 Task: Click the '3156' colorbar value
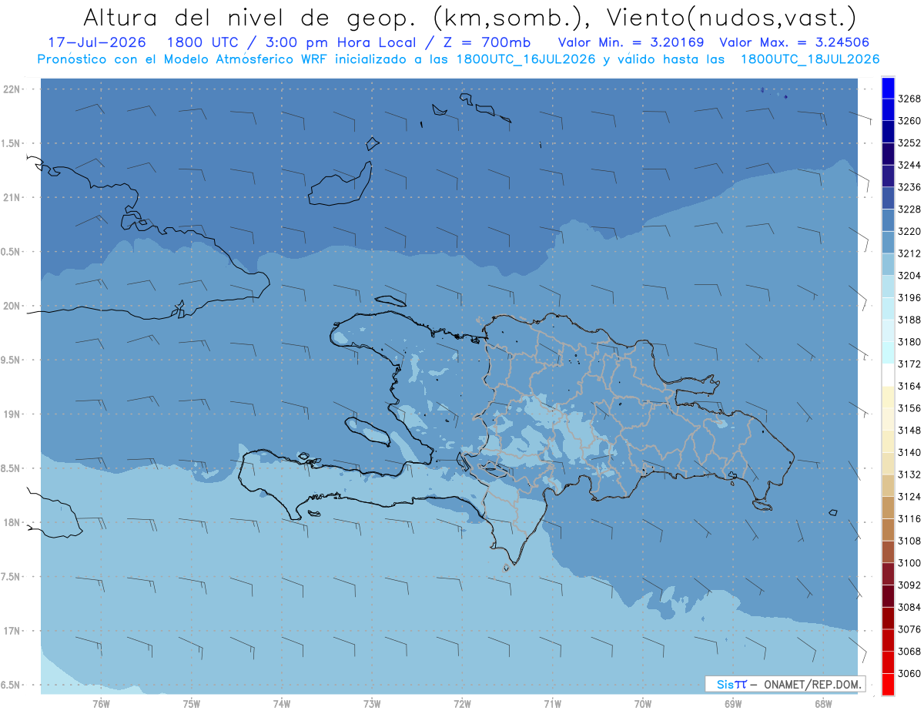[x=909, y=408]
